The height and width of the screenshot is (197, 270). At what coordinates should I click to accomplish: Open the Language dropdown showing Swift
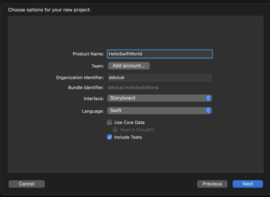pos(156,111)
